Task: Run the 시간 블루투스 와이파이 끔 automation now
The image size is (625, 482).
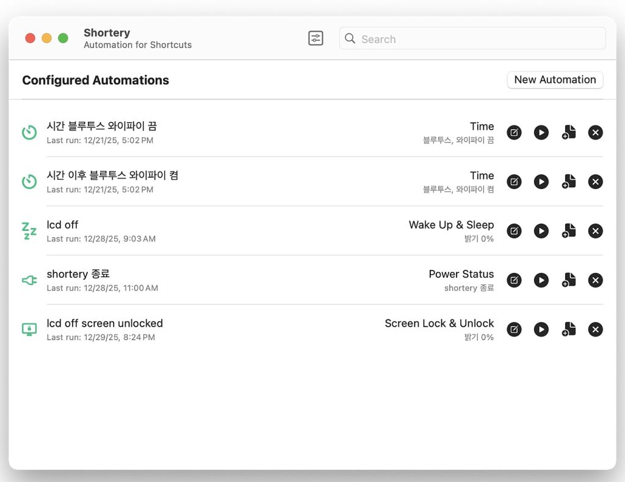Action: [x=541, y=132]
